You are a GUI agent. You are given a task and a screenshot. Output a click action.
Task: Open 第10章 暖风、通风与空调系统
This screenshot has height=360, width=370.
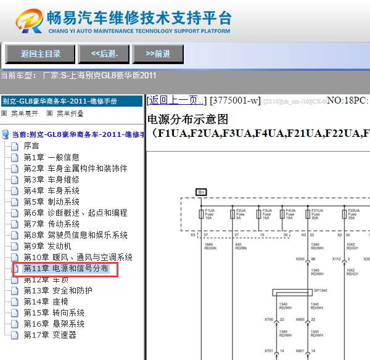78,257
